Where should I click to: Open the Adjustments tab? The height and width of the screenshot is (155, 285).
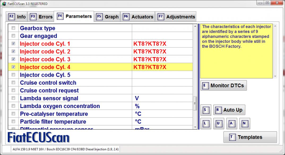(x=176, y=17)
